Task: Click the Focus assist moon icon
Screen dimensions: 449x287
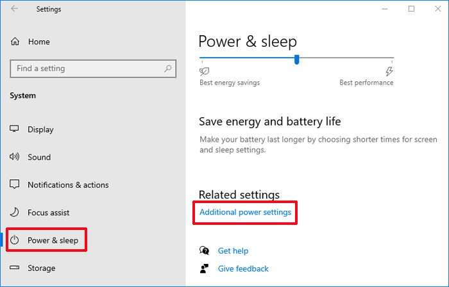Action: pos(14,212)
